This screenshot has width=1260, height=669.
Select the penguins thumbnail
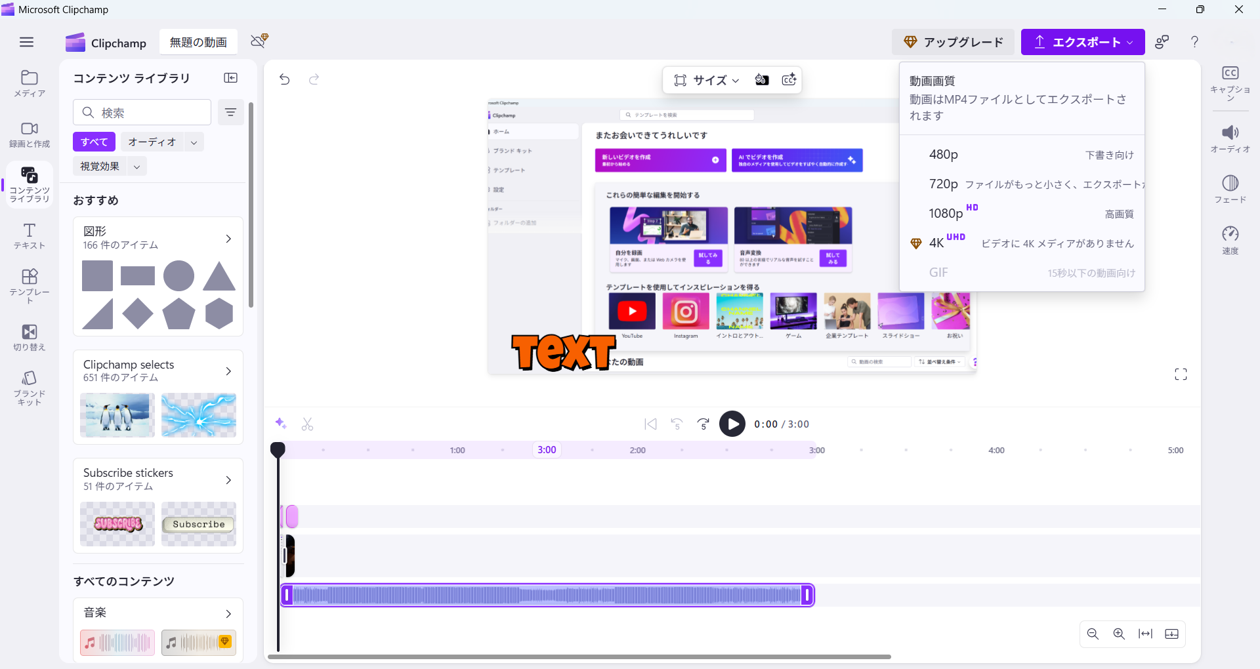pyautogui.click(x=117, y=415)
